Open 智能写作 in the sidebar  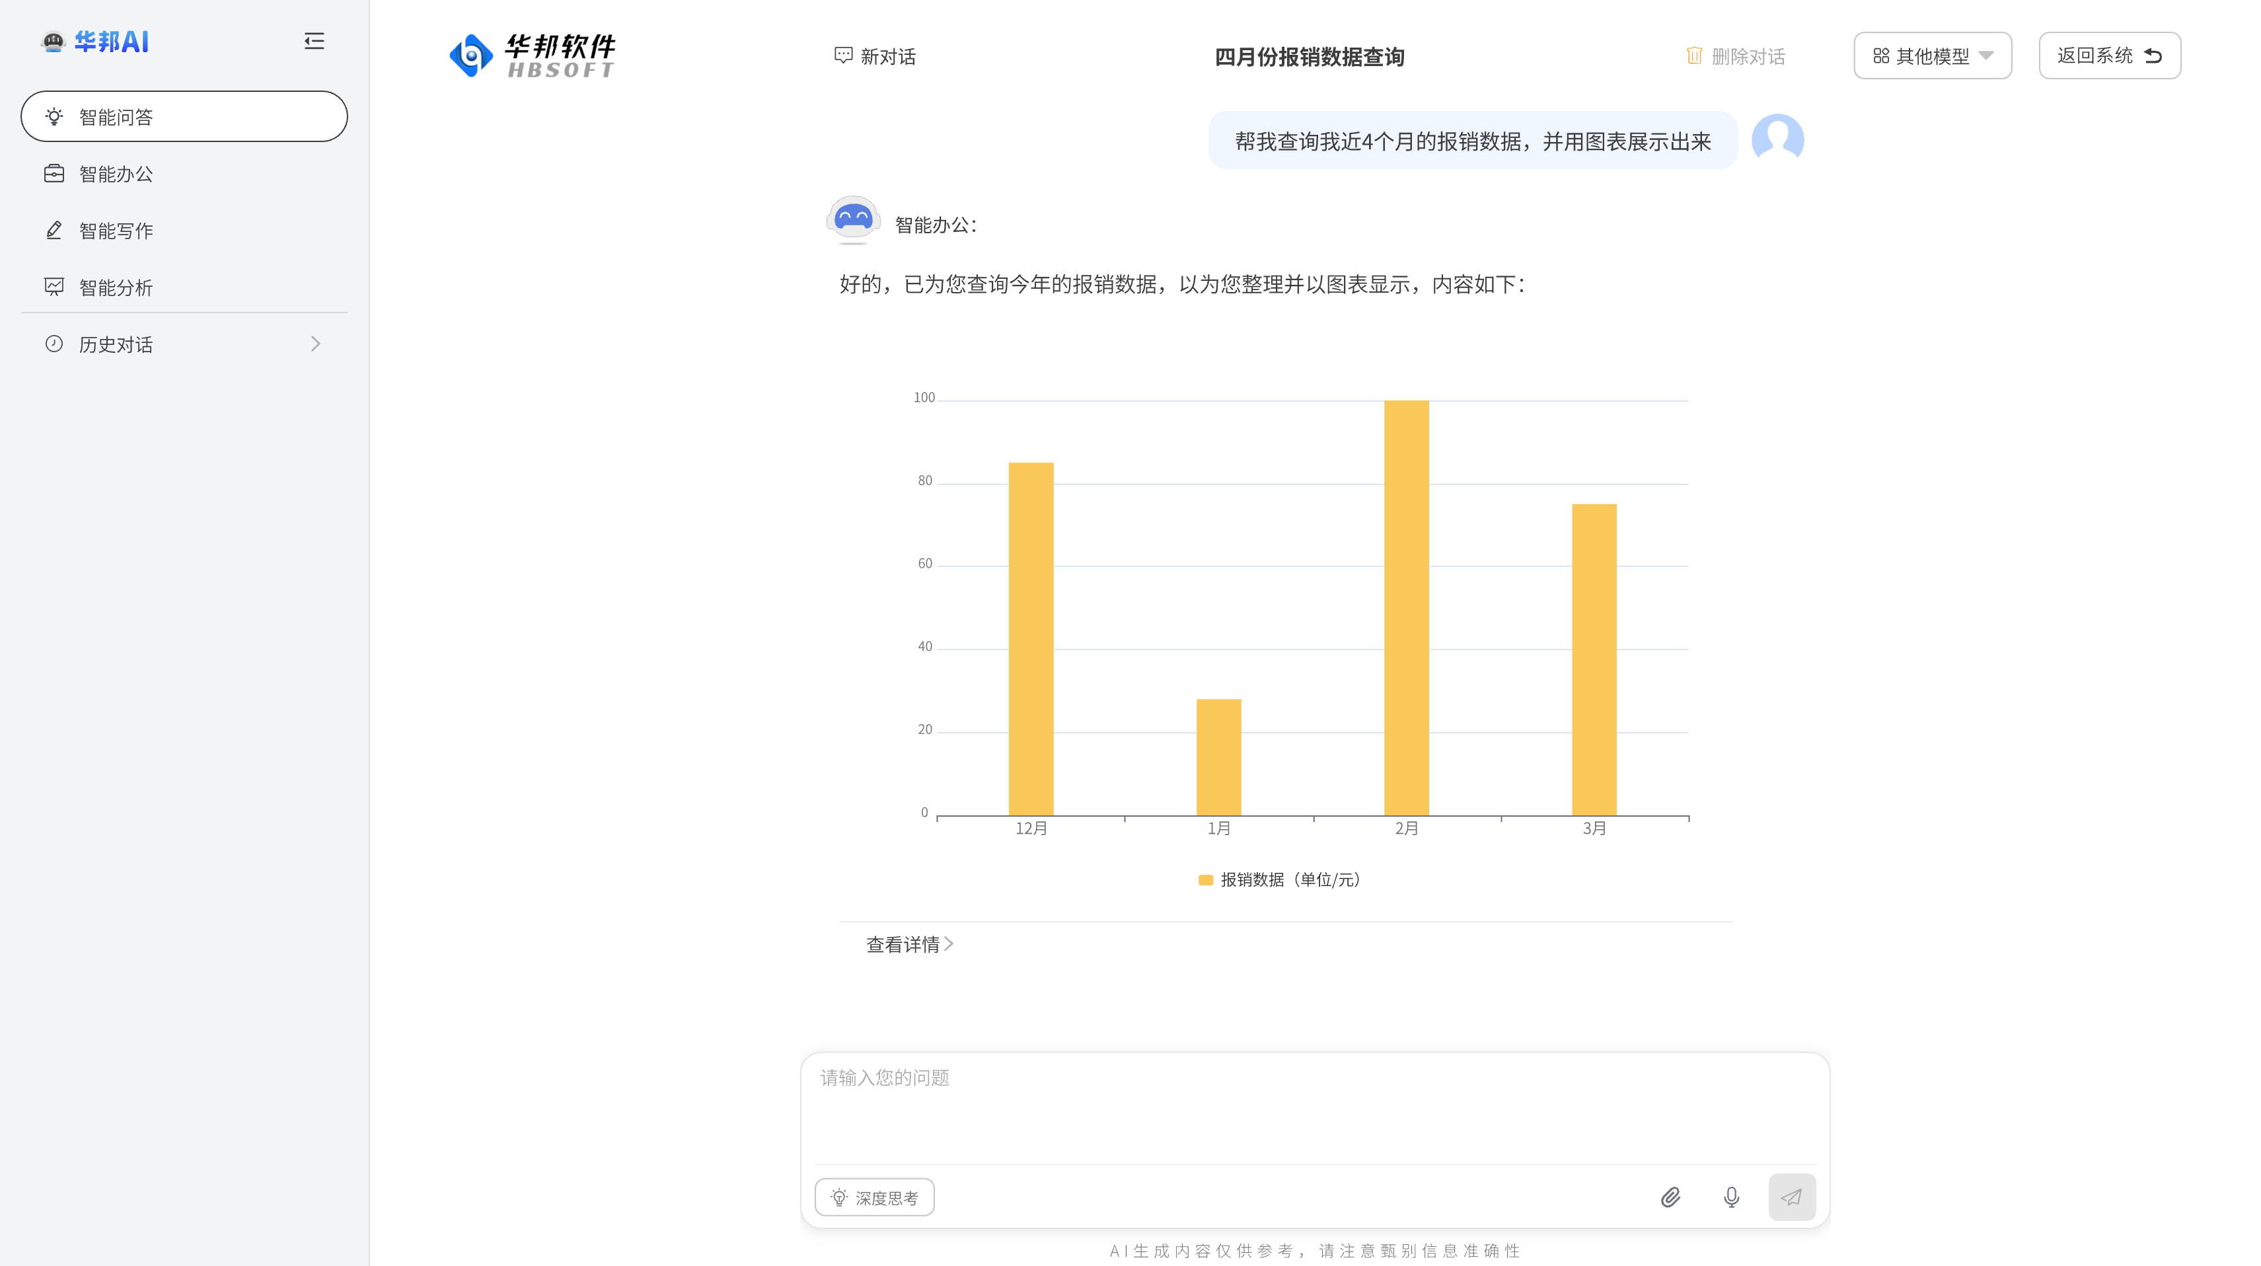point(184,230)
